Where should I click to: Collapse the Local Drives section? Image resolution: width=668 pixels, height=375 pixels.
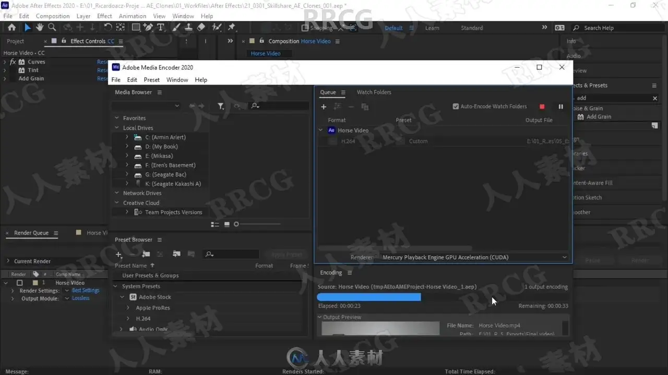(x=117, y=128)
